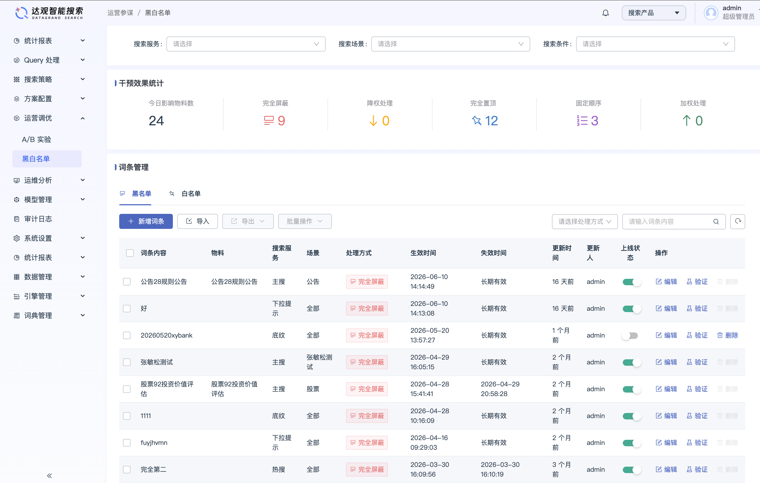Image resolution: width=760 pixels, height=483 pixels.
Task: Click 编辑 for the 1111 row
Action: point(666,415)
